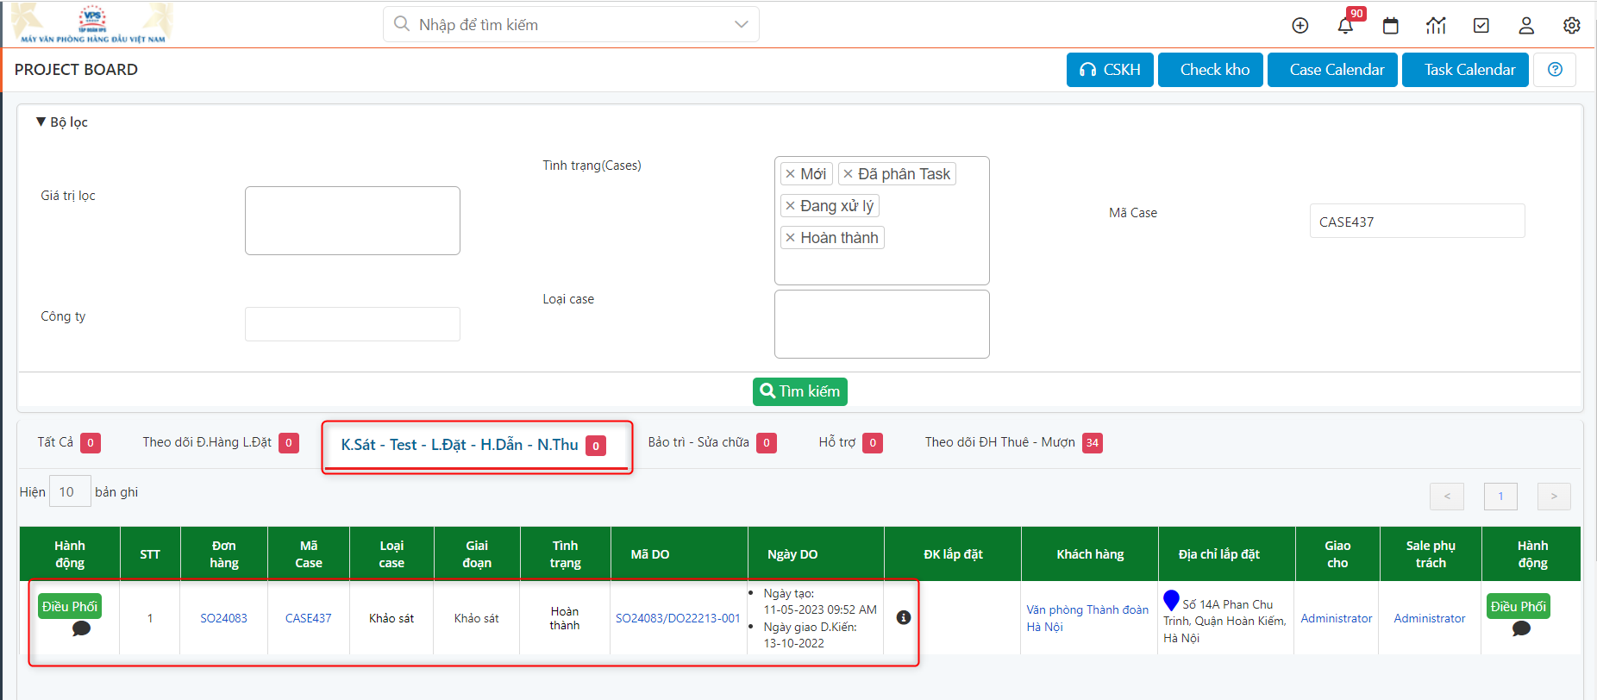Open comment bubble under right Điều Phối

[1521, 628]
